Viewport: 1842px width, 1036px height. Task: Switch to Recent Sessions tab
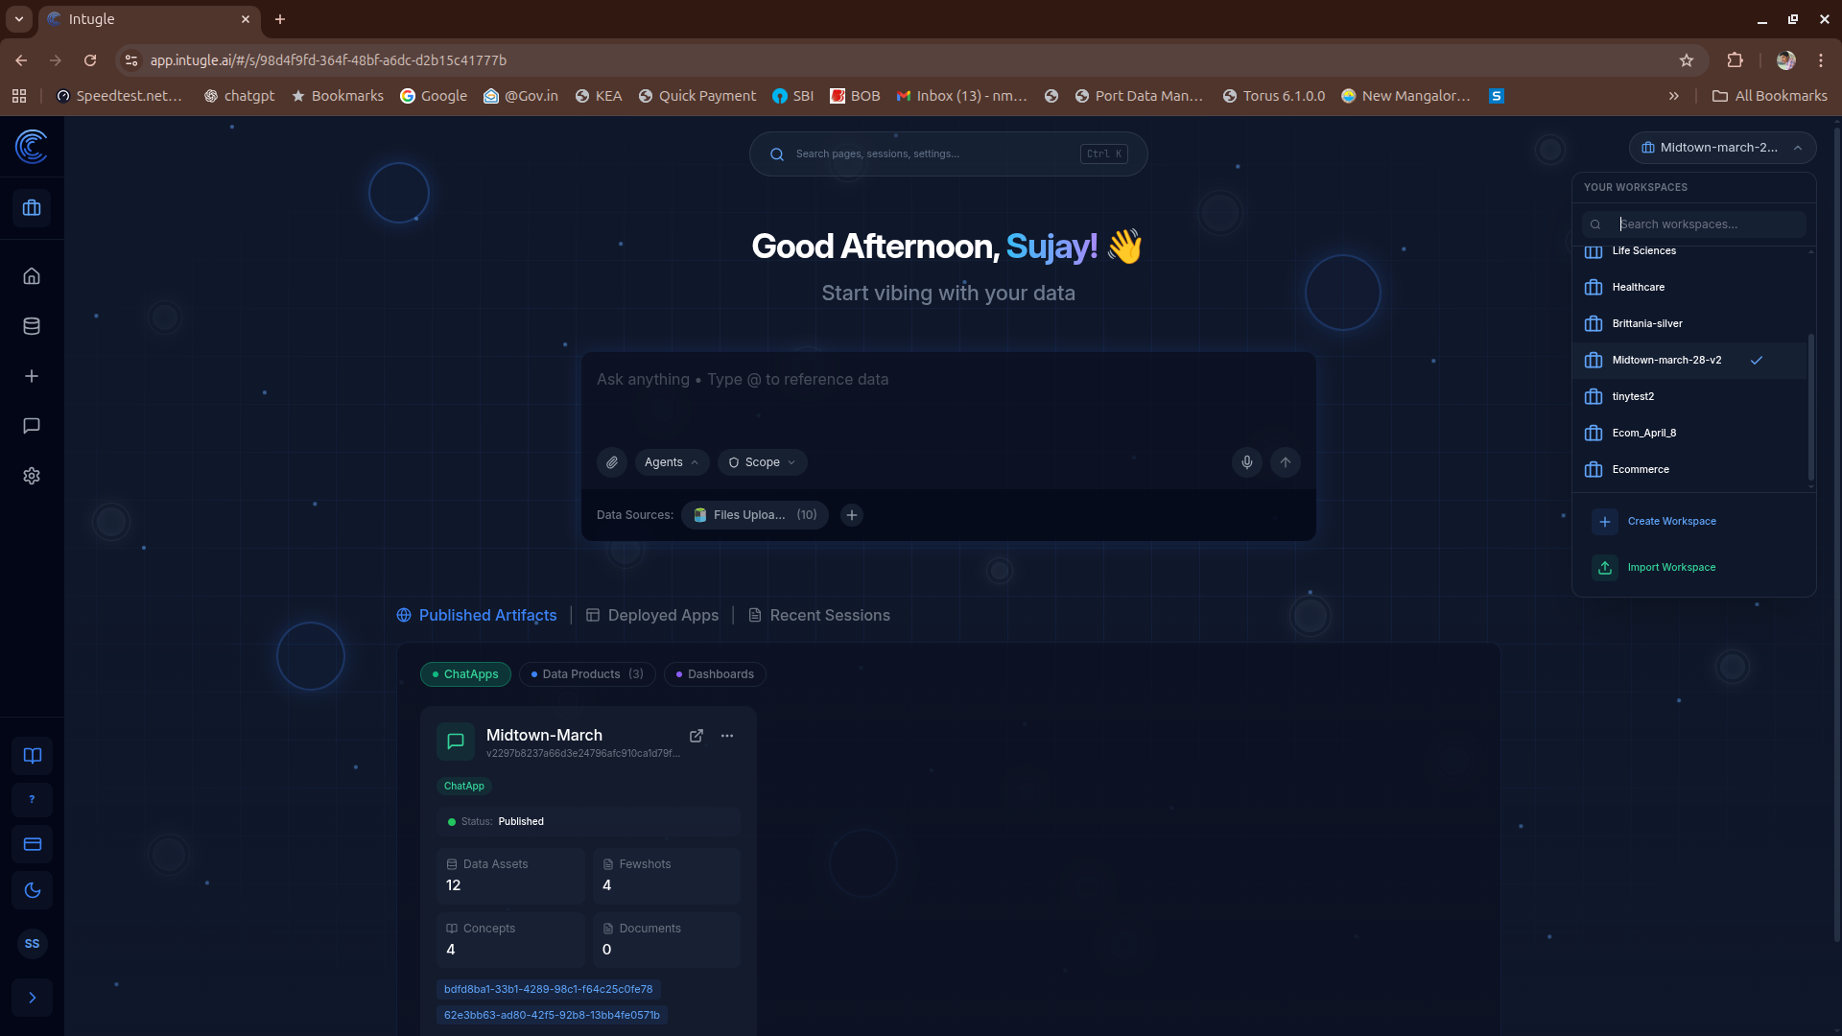point(819,616)
